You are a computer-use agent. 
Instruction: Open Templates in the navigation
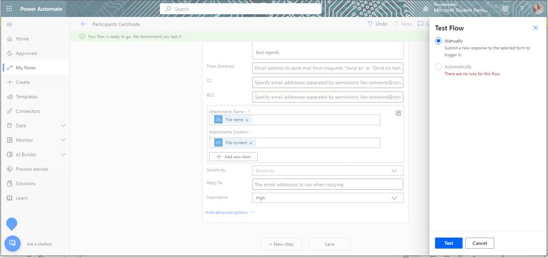[x=26, y=97]
